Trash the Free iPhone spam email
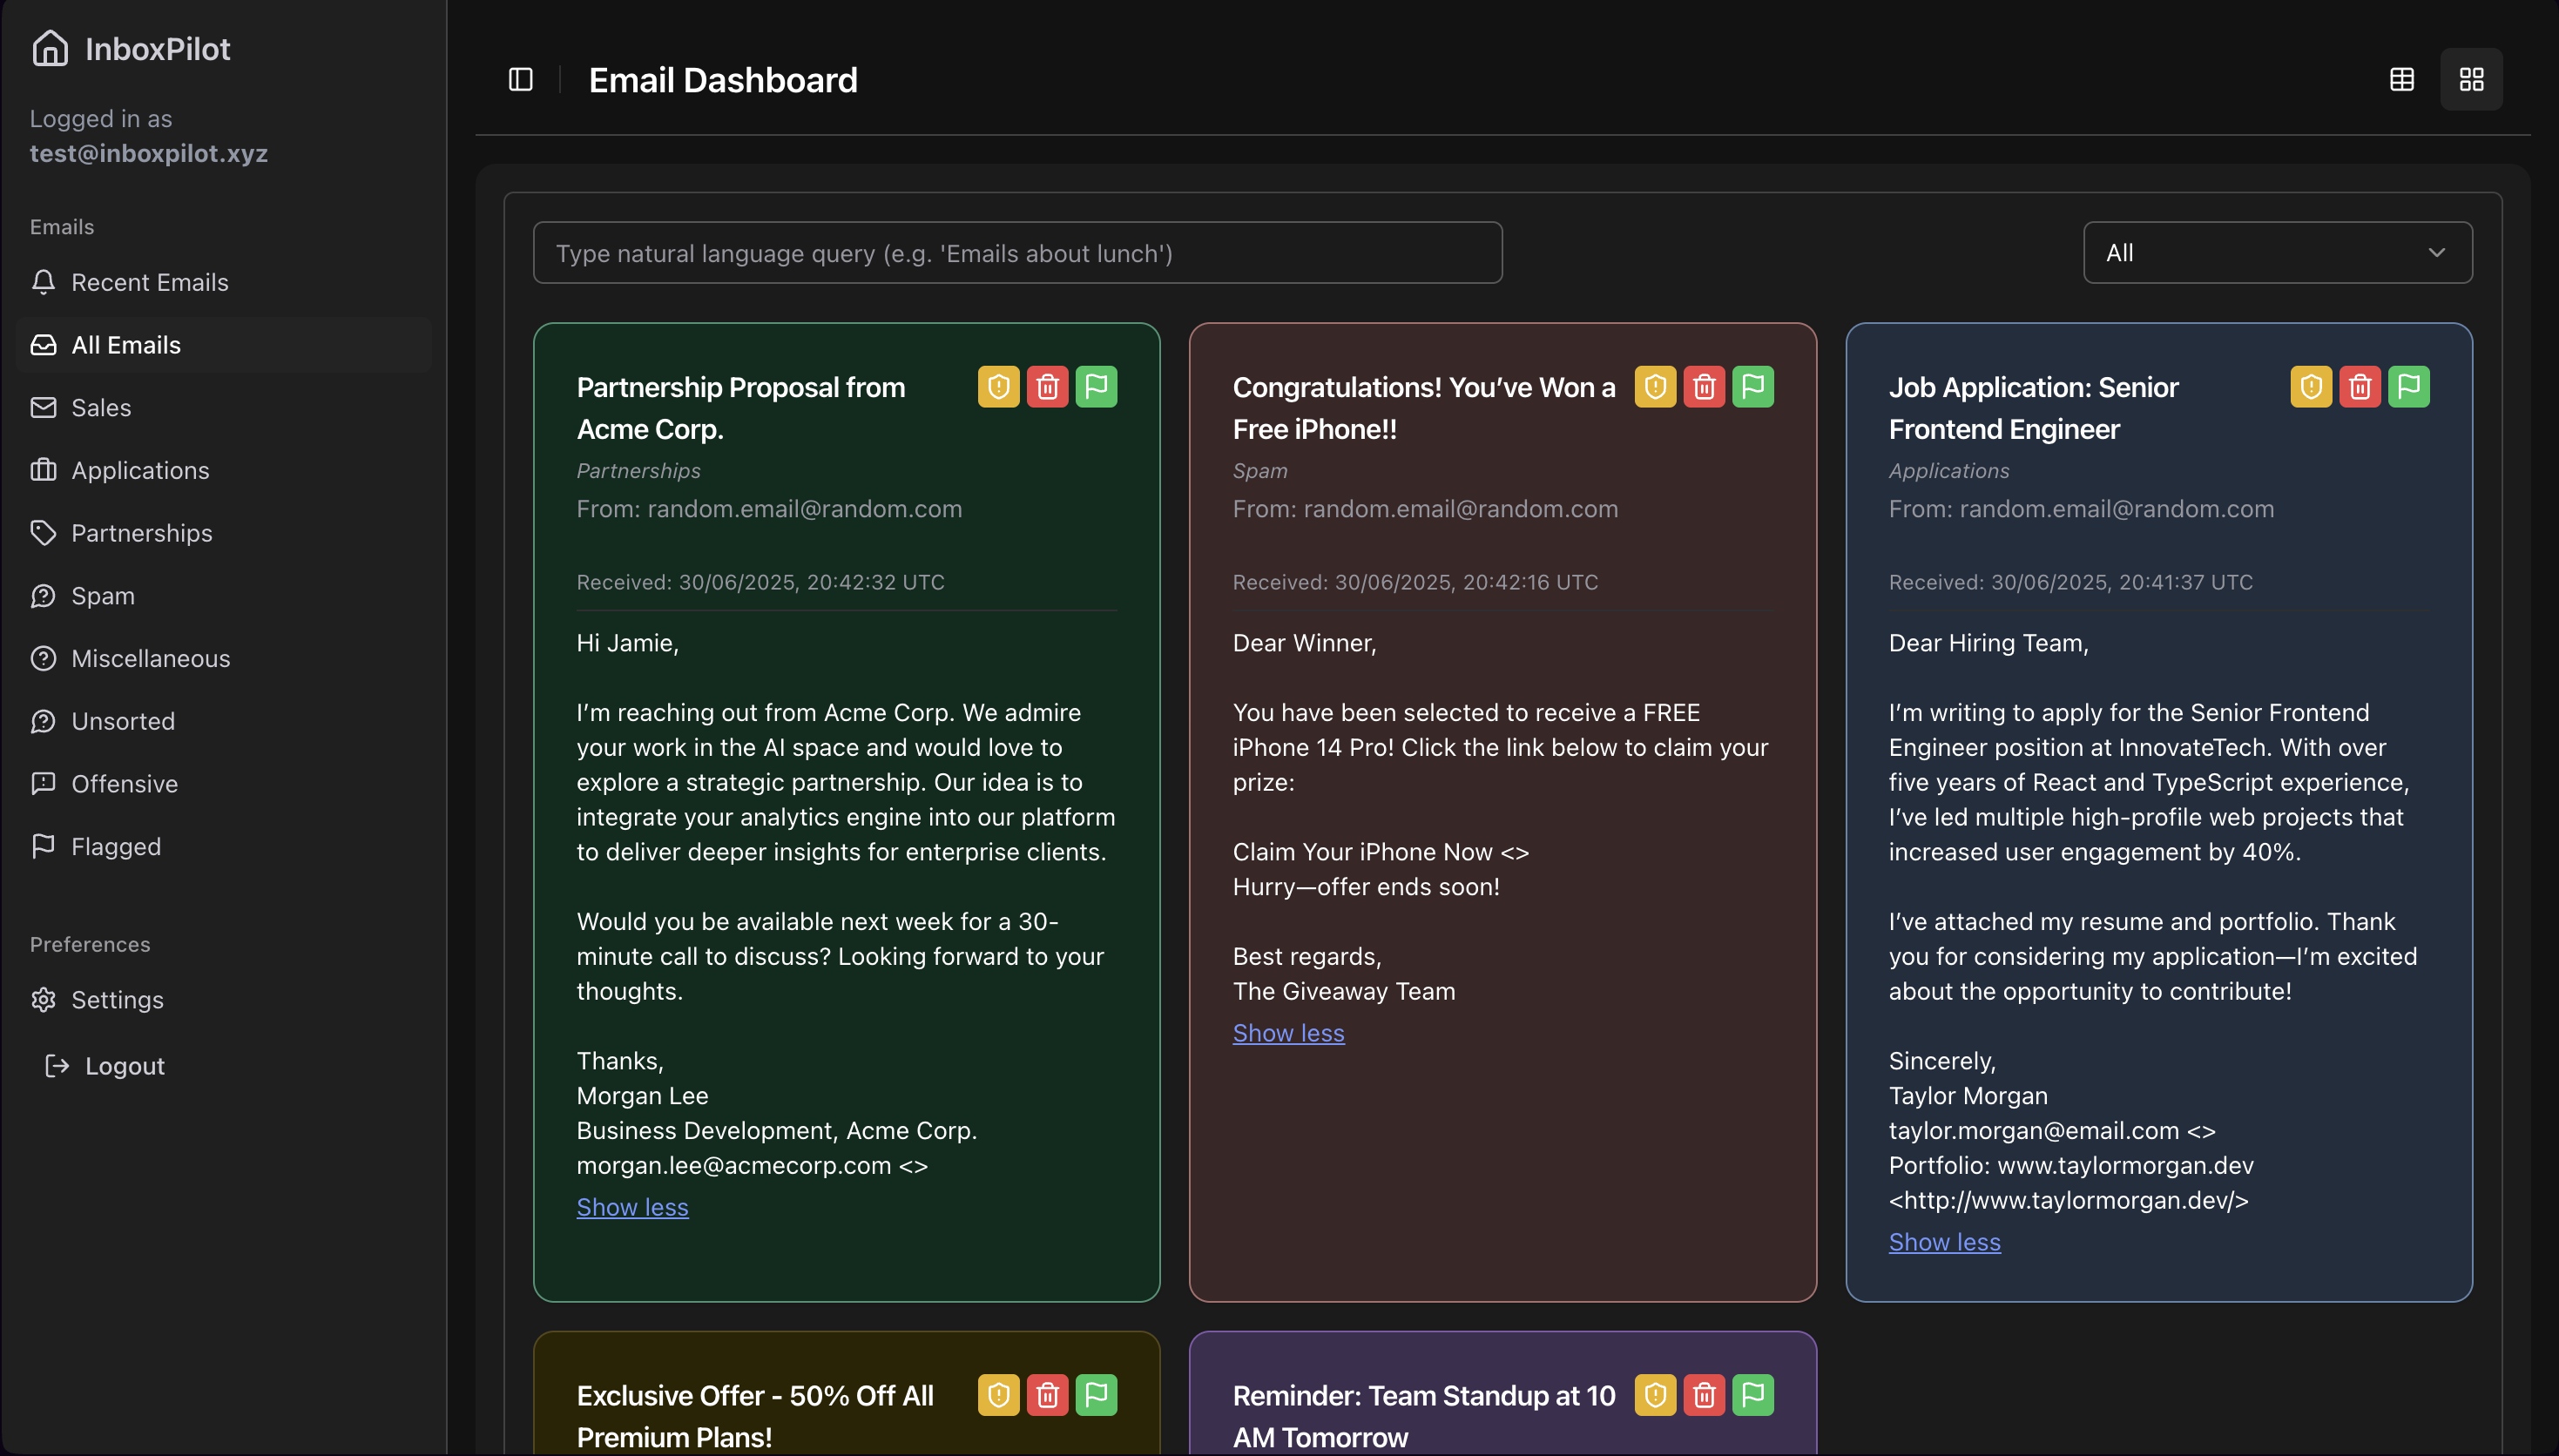This screenshot has width=2559, height=1456. (x=1704, y=387)
